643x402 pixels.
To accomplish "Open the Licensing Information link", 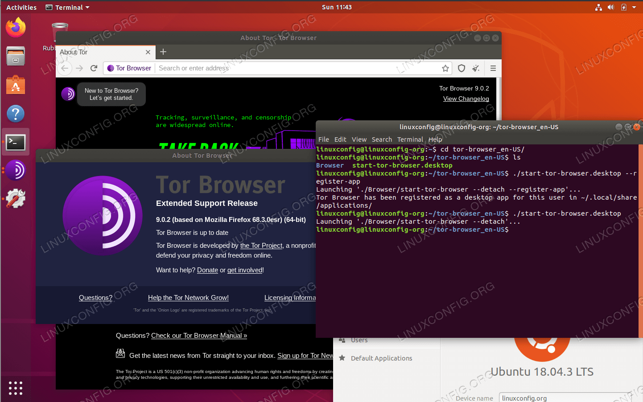I will point(290,298).
